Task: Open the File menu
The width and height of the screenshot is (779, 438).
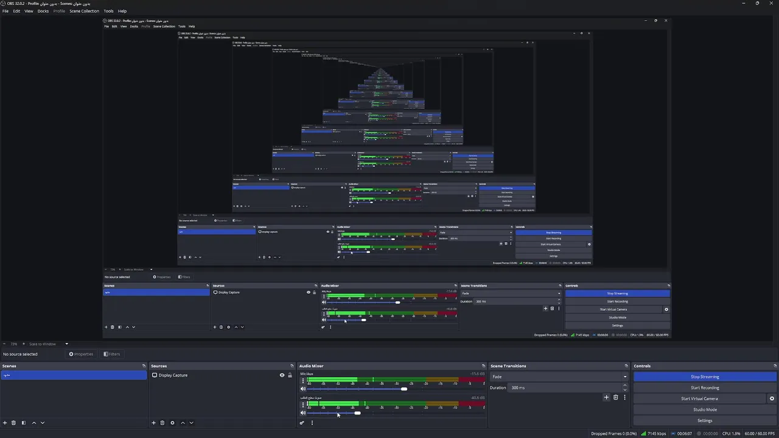Action: coord(5,11)
